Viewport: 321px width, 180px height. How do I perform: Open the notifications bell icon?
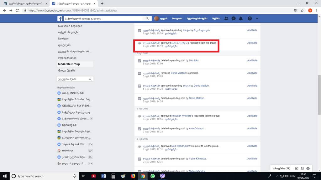[241, 18]
